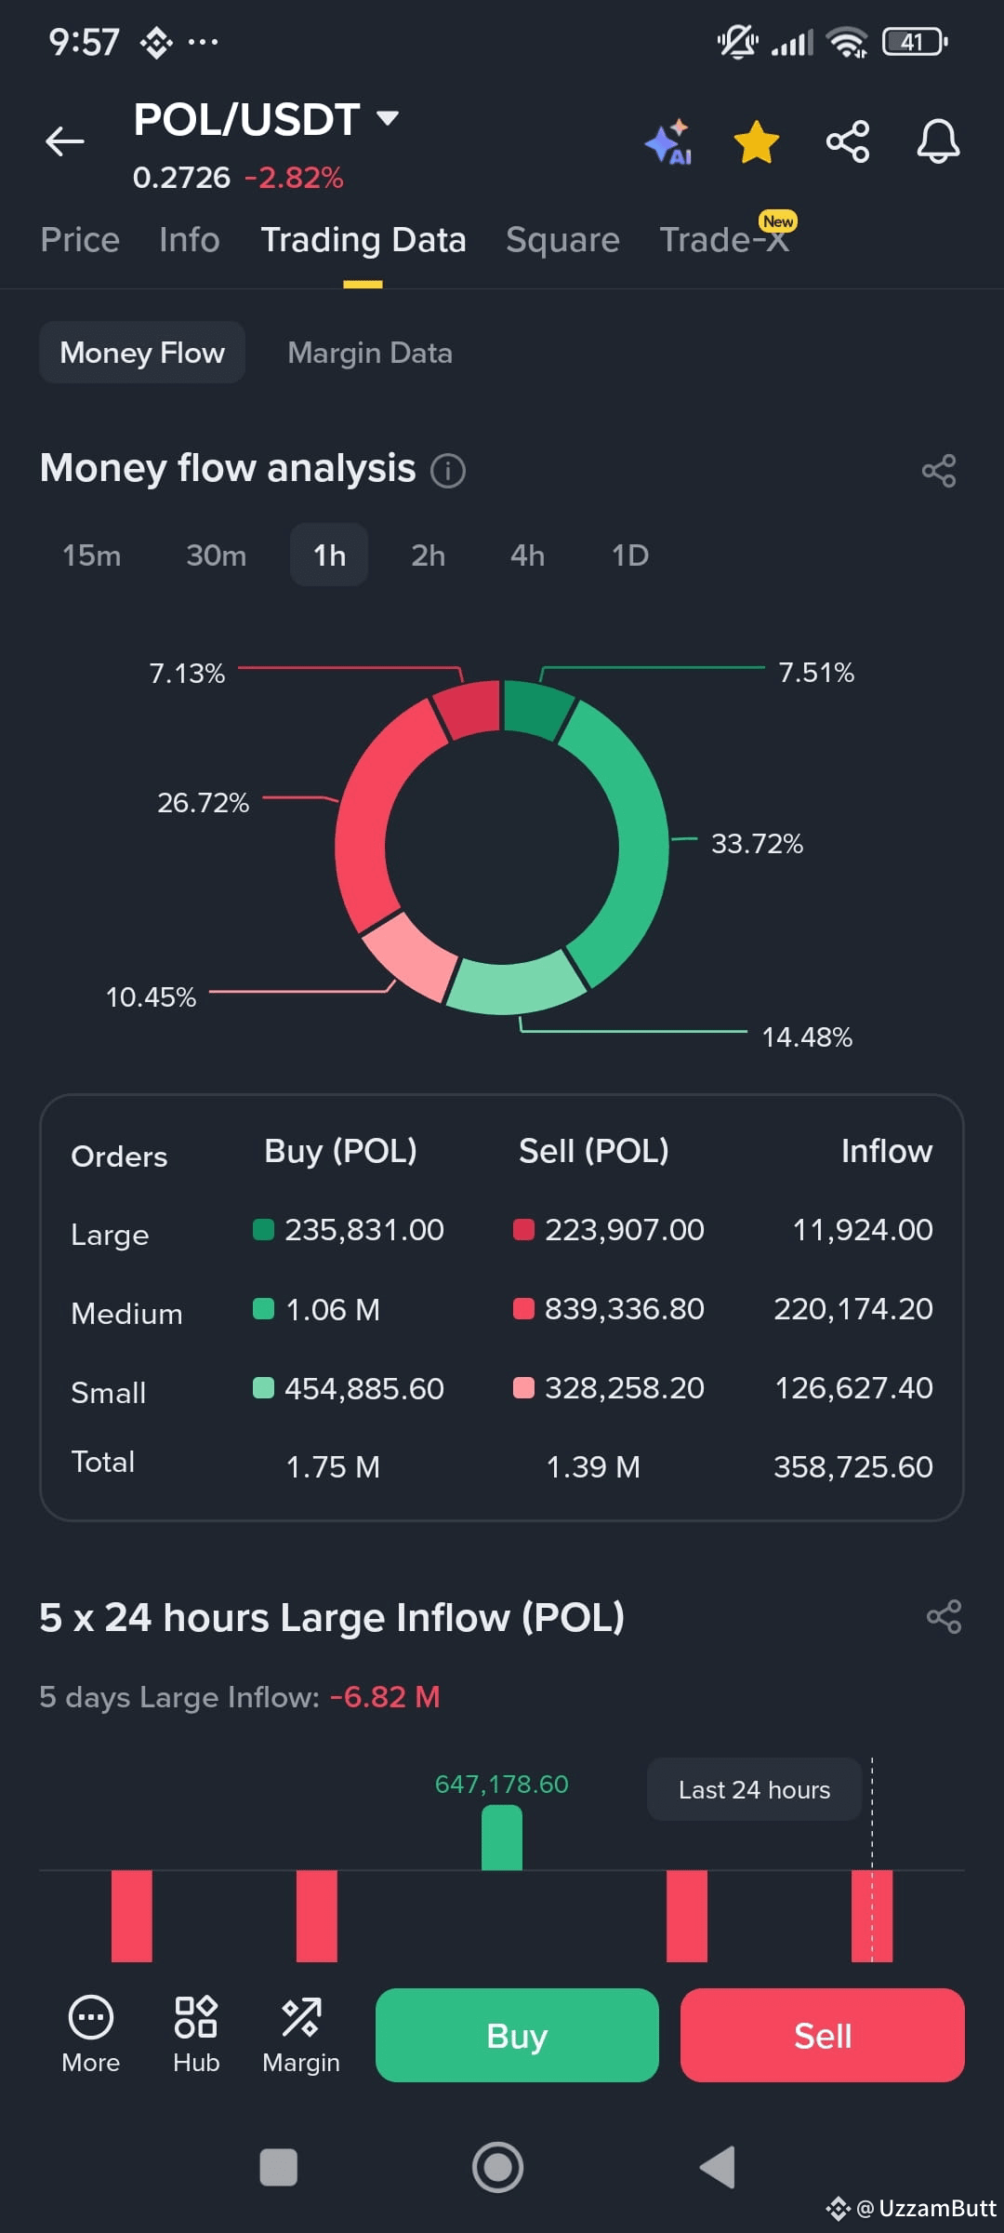Open the Info tab
Viewport: 1004px width, 2233px height.
point(190,240)
